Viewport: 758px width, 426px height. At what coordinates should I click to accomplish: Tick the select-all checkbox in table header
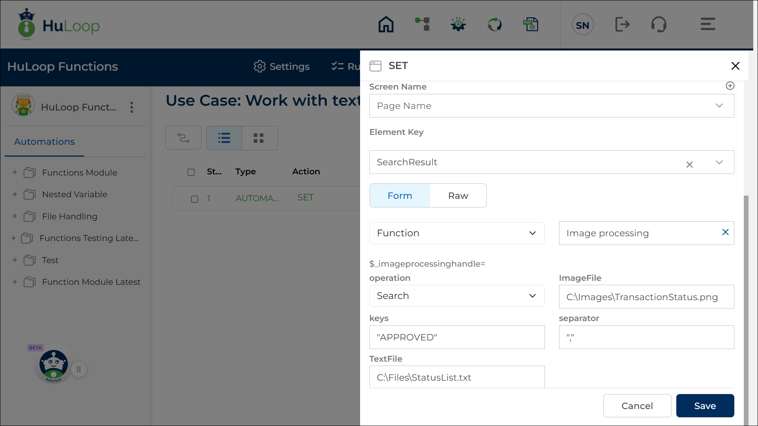coord(191,172)
